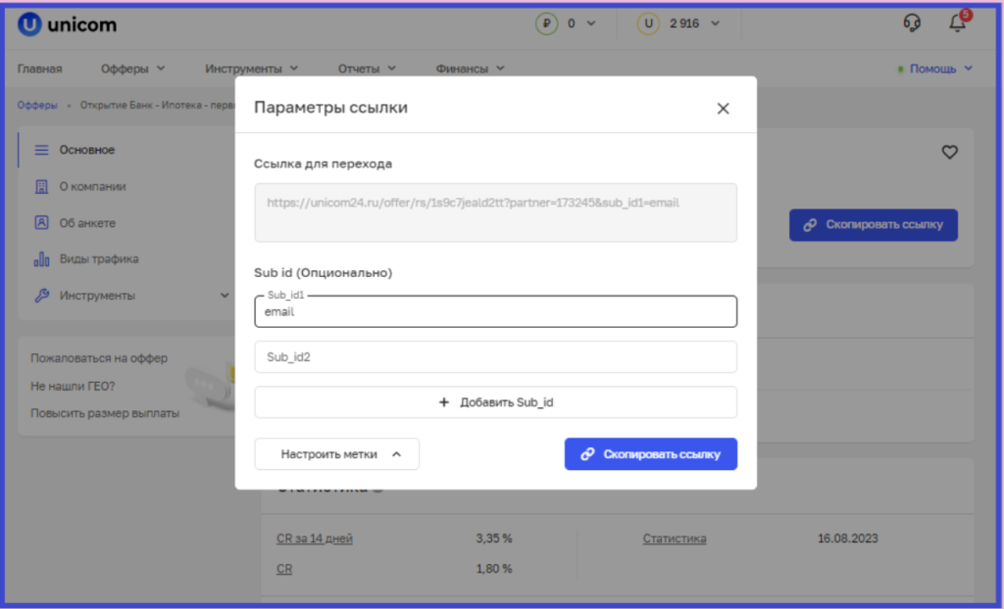Click the ruble balance coin icon
This screenshot has height=609, width=1004.
[546, 23]
